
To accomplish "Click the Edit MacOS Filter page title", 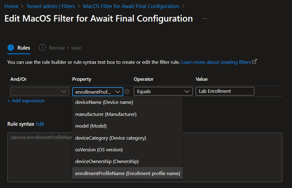I will tap(99, 18).
